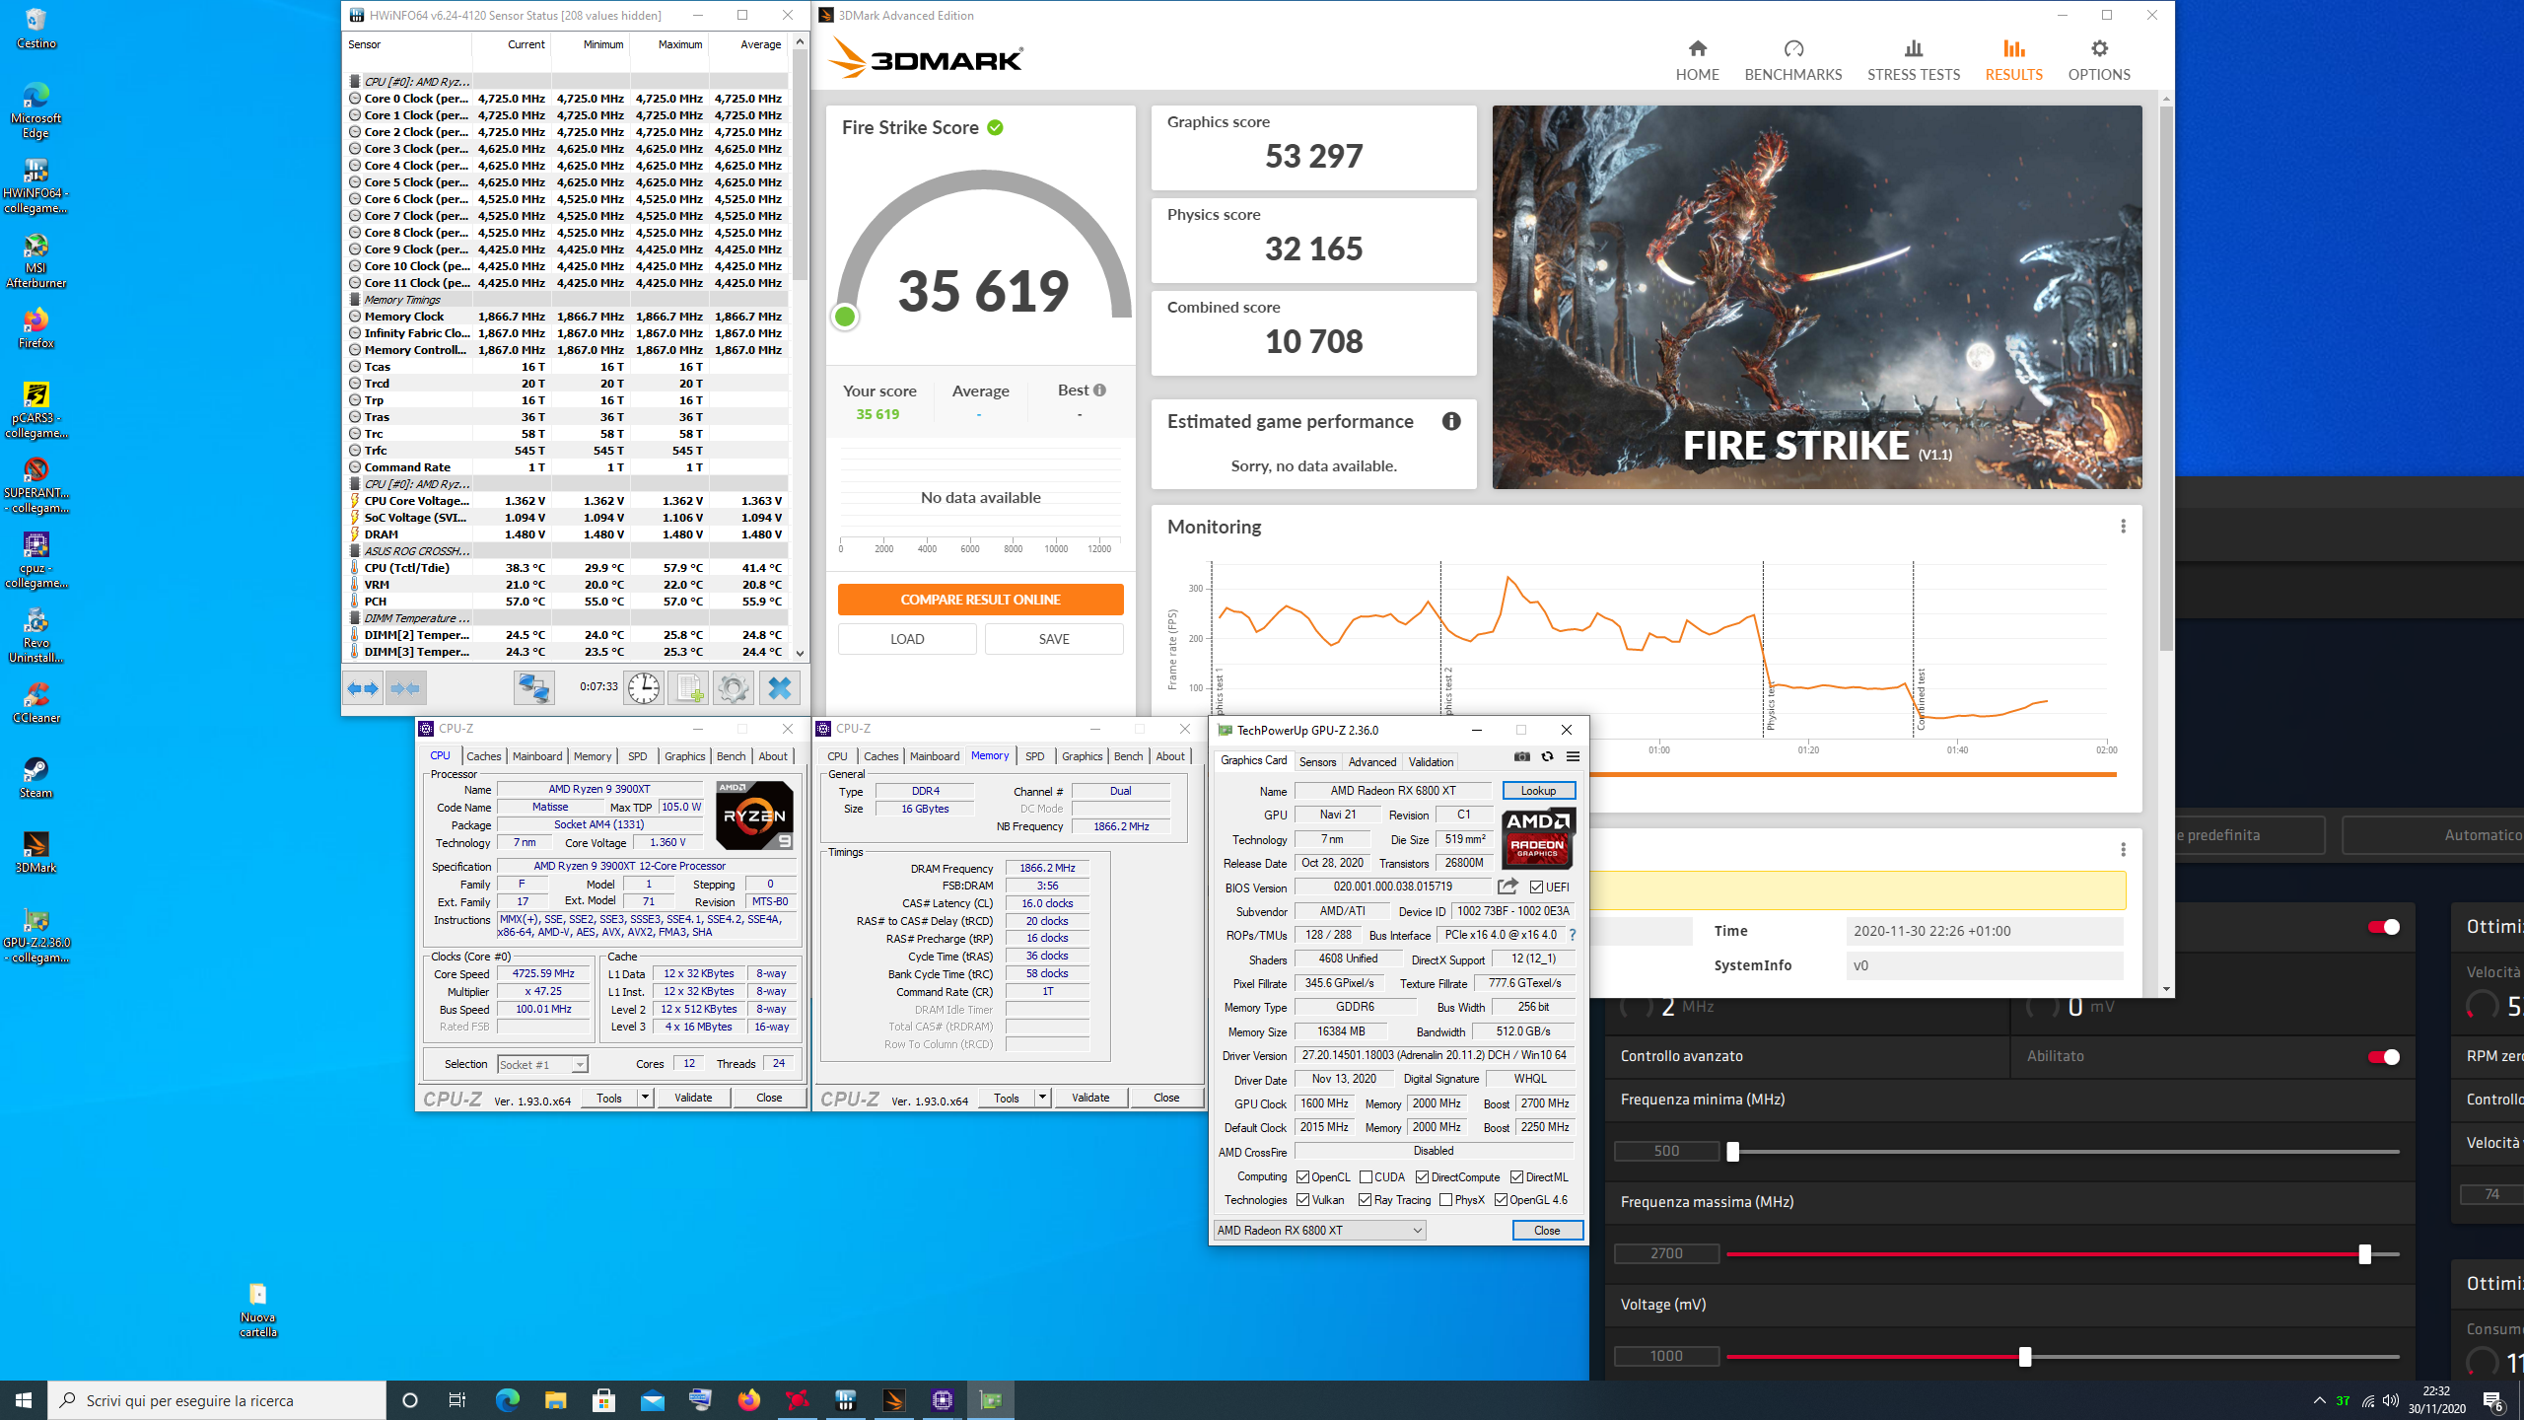Image resolution: width=2524 pixels, height=1420 pixels.
Task: Open 3DMark Stress Tests section
Action: point(1913,59)
